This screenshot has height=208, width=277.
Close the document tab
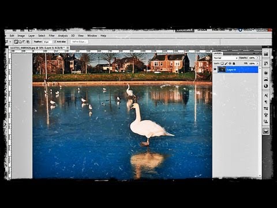point(68,47)
